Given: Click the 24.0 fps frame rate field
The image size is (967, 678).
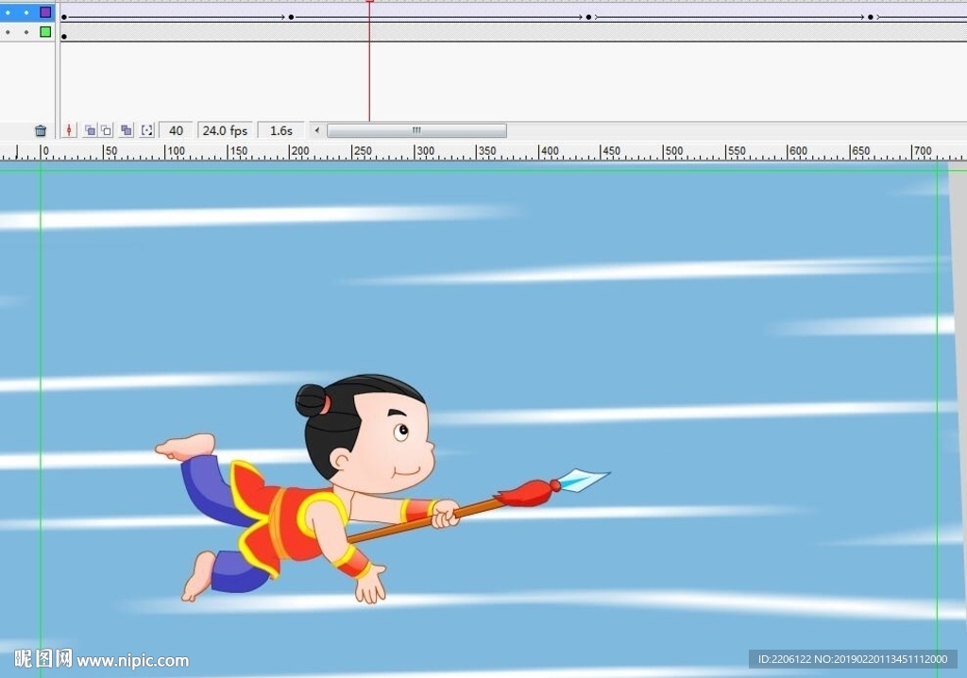Looking at the screenshot, I should [225, 131].
